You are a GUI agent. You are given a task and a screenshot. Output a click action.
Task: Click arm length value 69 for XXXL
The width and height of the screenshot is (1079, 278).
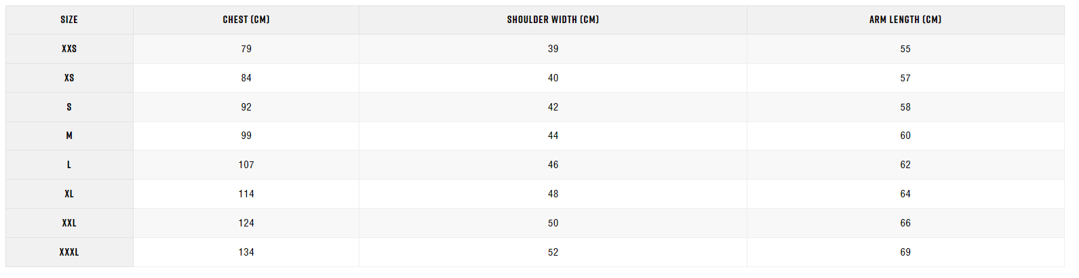[905, 252]
